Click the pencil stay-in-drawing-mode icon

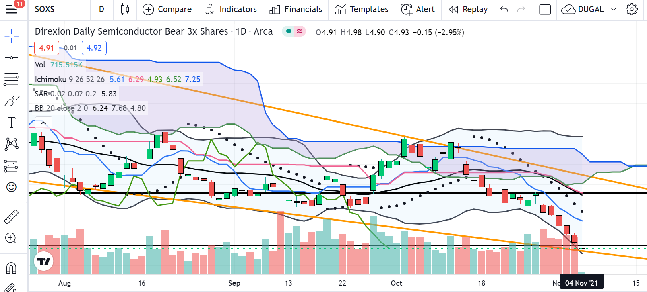coord(11,287)
